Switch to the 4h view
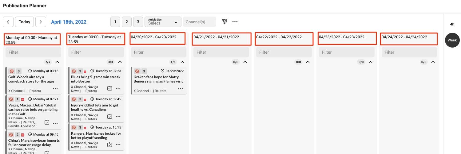 point(452,24)
